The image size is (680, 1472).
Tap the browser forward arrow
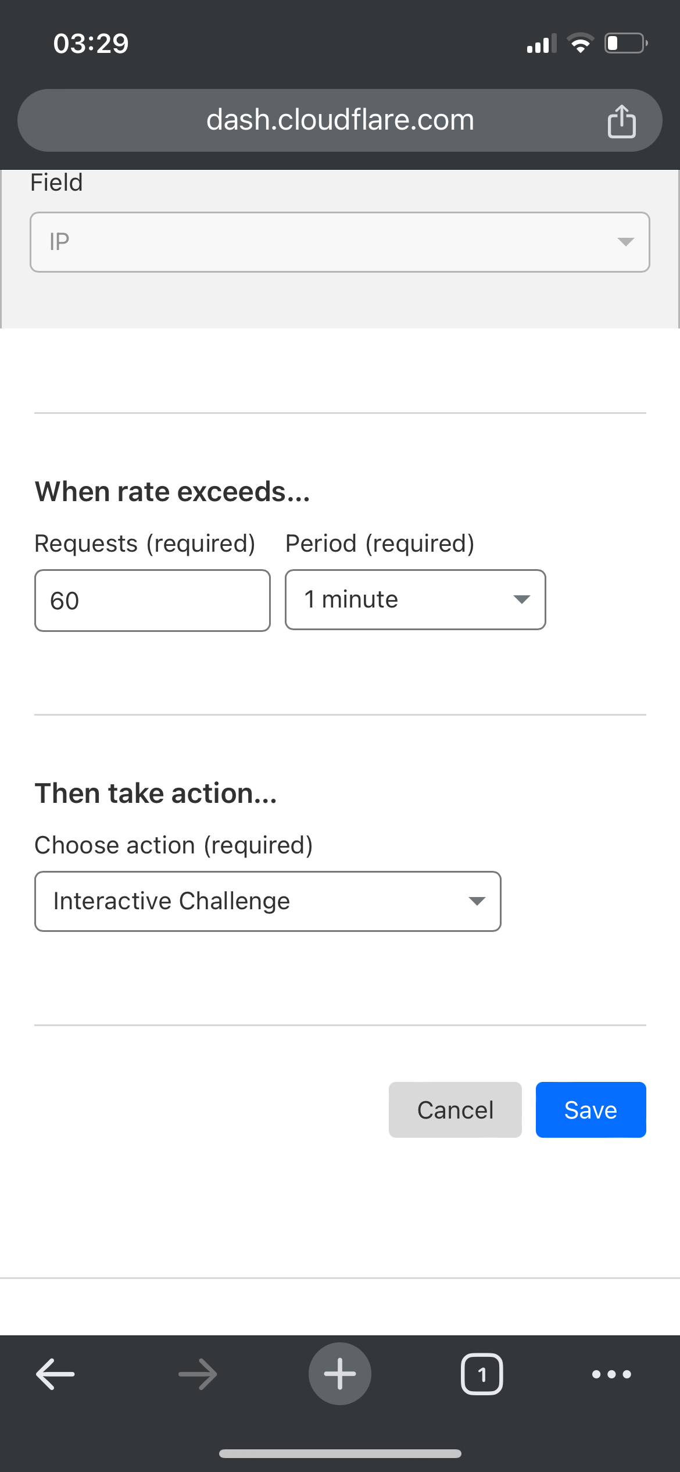(198, 1374)
